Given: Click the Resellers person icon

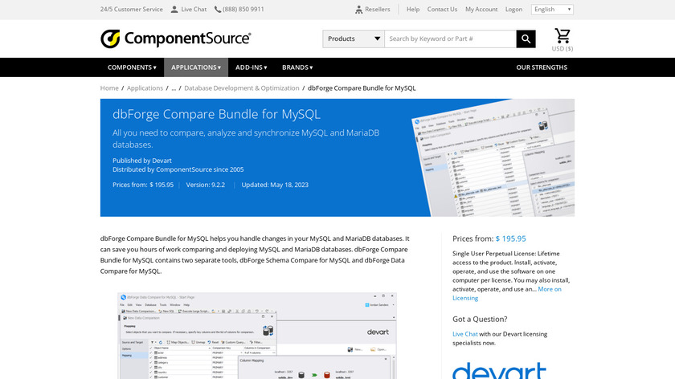Looking at the screenshot, I should (x=358, y=10).
